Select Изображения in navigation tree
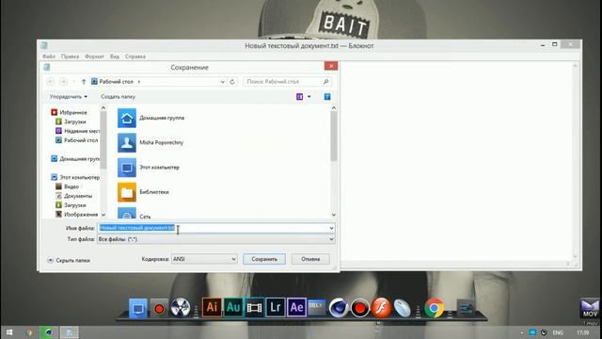This screenshot has height=339, width=602. [77, 214]
